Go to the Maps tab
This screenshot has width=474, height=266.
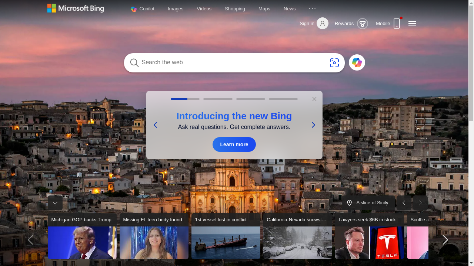pos(264,9)
